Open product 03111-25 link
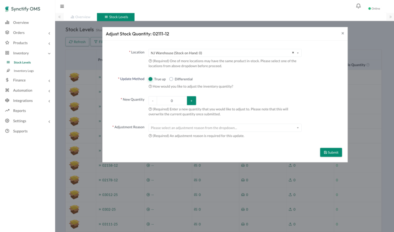This screenshot has width=394, height=232. [x=110, y=224]
